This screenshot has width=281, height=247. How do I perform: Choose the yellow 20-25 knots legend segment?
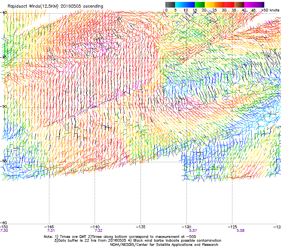pyautogui.click(x=210, y=5)
